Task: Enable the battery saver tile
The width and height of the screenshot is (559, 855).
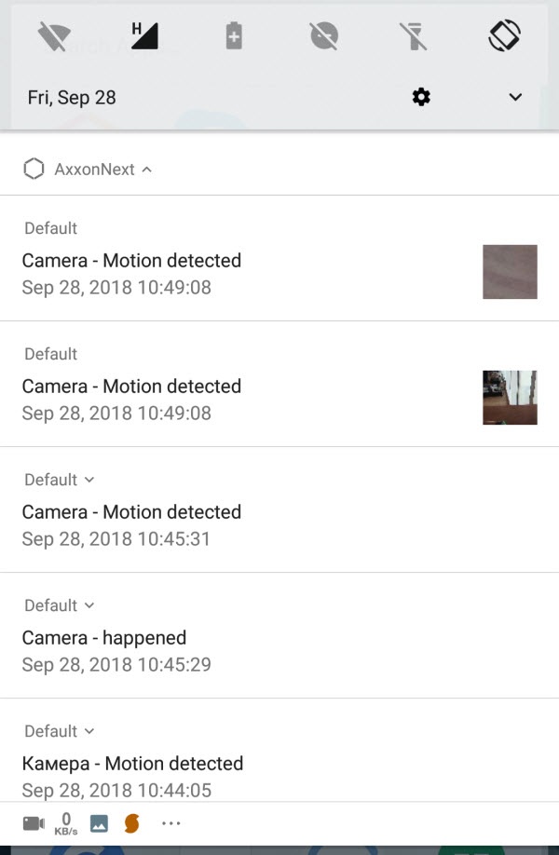Action: pyautogui.click(x=234, y=37)
